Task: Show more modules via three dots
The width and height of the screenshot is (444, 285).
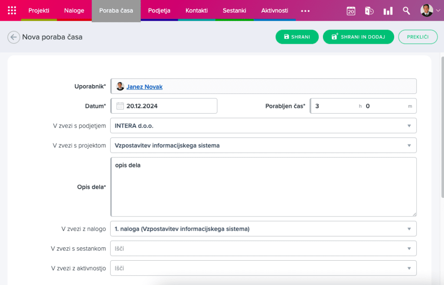Action: point(305,11)
